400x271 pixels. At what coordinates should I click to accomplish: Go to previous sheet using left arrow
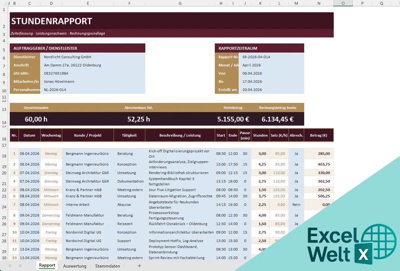pos(10,266)
